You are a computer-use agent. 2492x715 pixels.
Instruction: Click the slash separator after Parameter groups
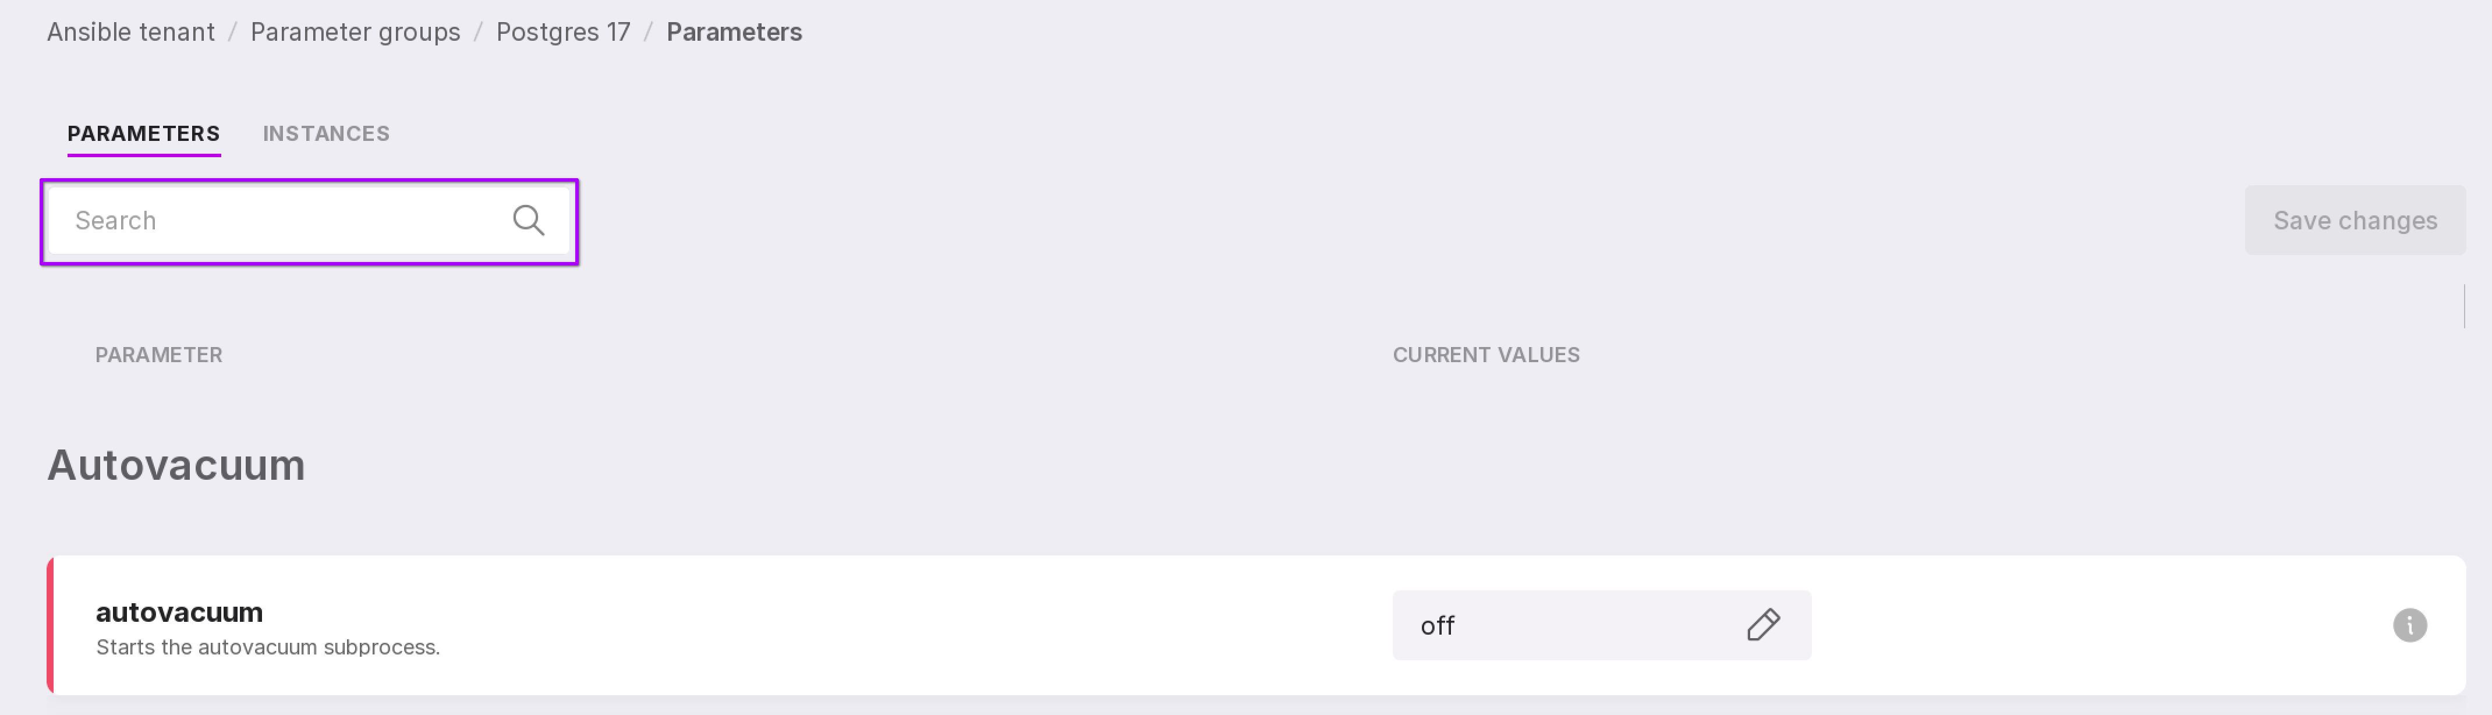click(478, 32)
